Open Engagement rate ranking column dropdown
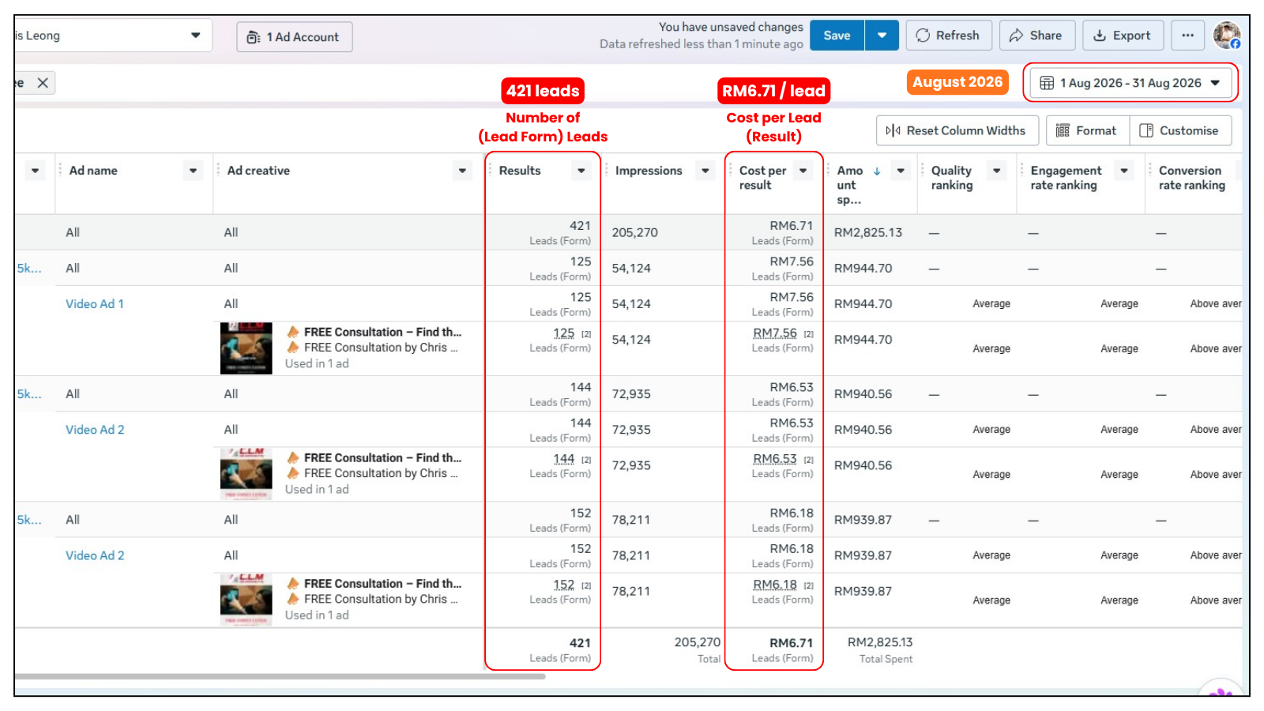The width and height of the screenshot is (1264, 711). click(1124, 171)
